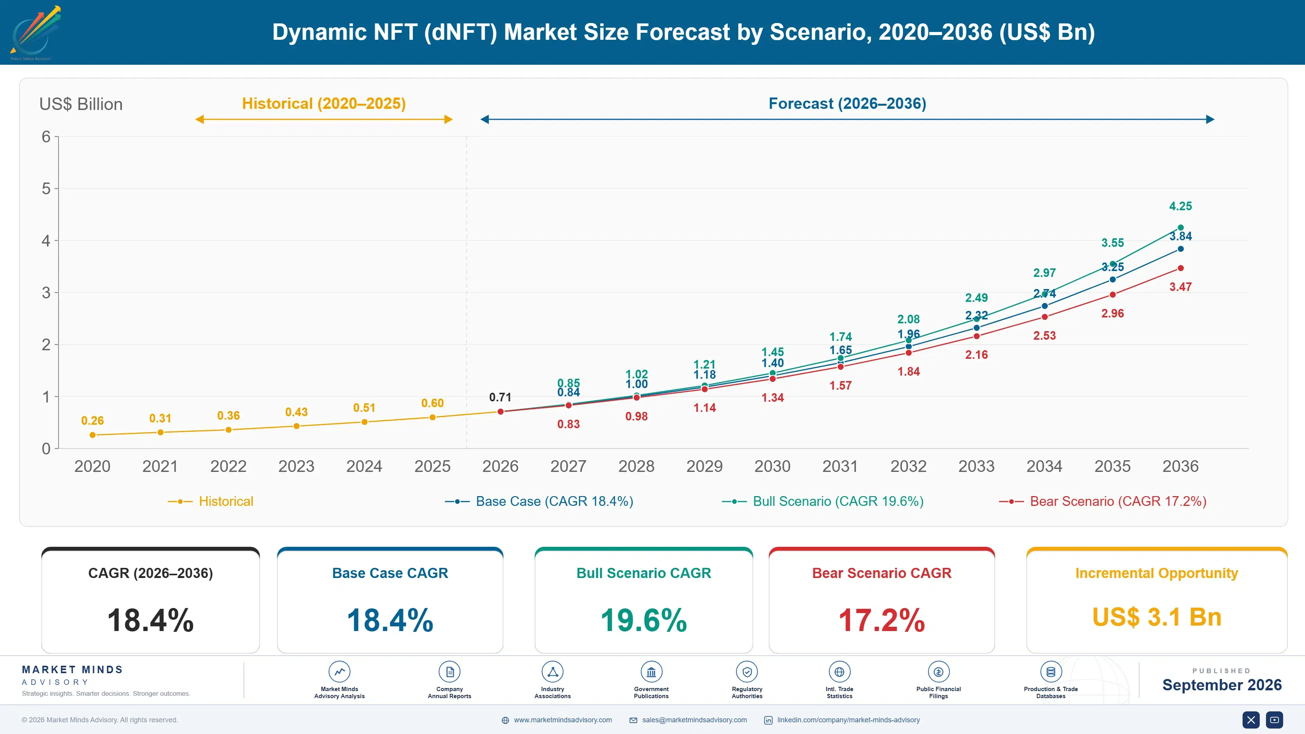This screenshot has height=734, width=1305.
Task: Click the September 2026 published date
Action: 1221,685
